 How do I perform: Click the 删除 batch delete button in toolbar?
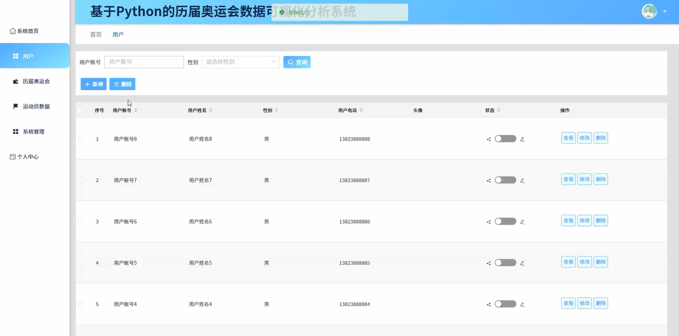point(122,84)
